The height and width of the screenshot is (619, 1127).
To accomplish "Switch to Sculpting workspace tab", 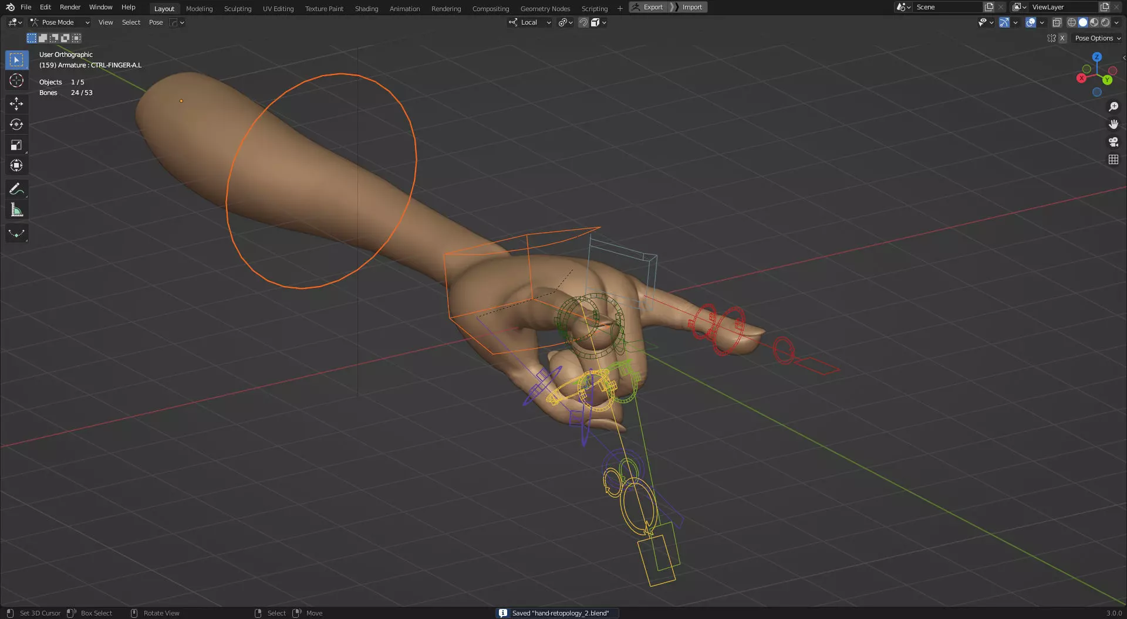I will coord(238,9).
